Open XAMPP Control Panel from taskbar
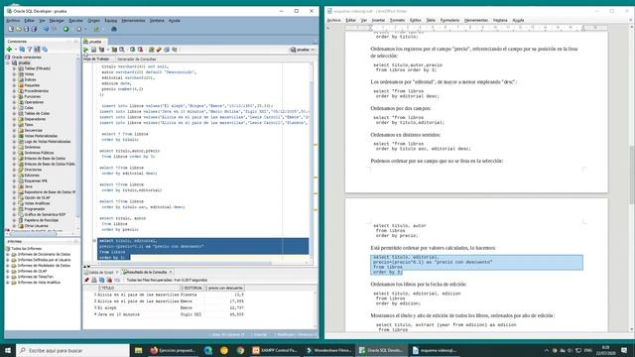Screen dimensions: 635x357 click(275, 350)
